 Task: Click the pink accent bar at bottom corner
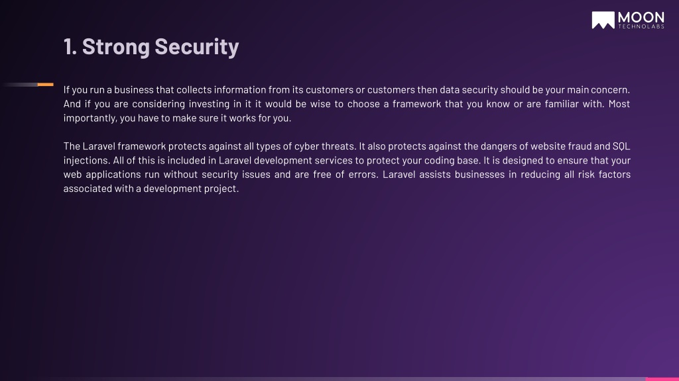662,379
